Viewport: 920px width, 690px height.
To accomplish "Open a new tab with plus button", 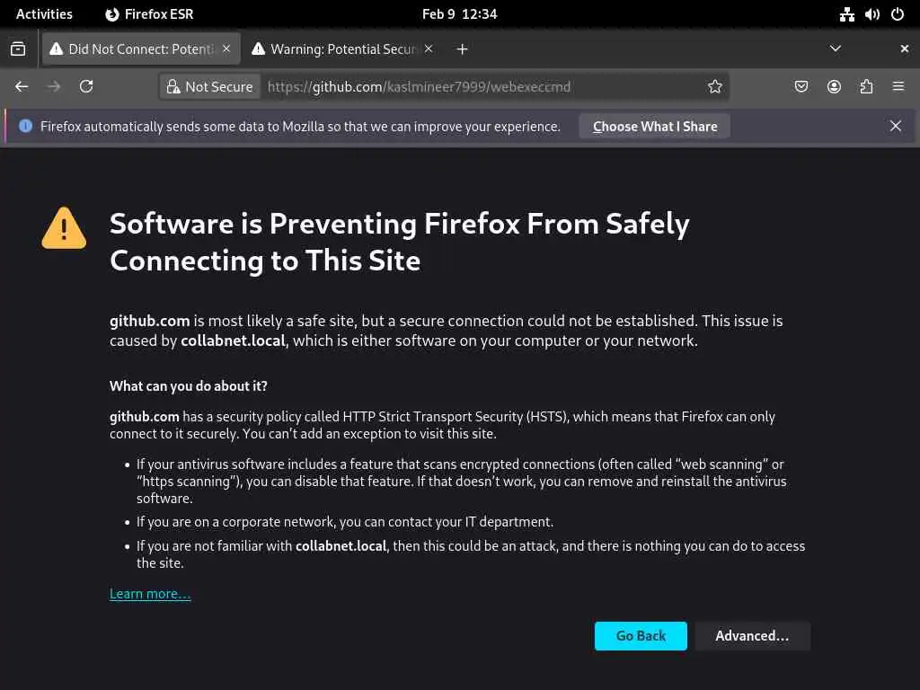I will point(463,49).
